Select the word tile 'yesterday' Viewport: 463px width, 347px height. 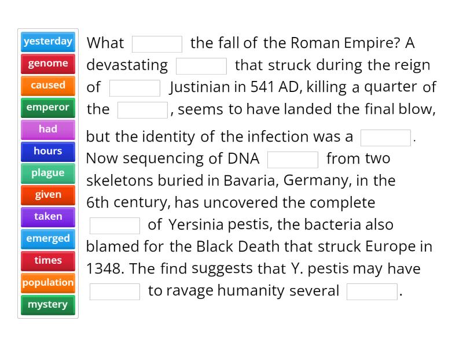point(47,41)
